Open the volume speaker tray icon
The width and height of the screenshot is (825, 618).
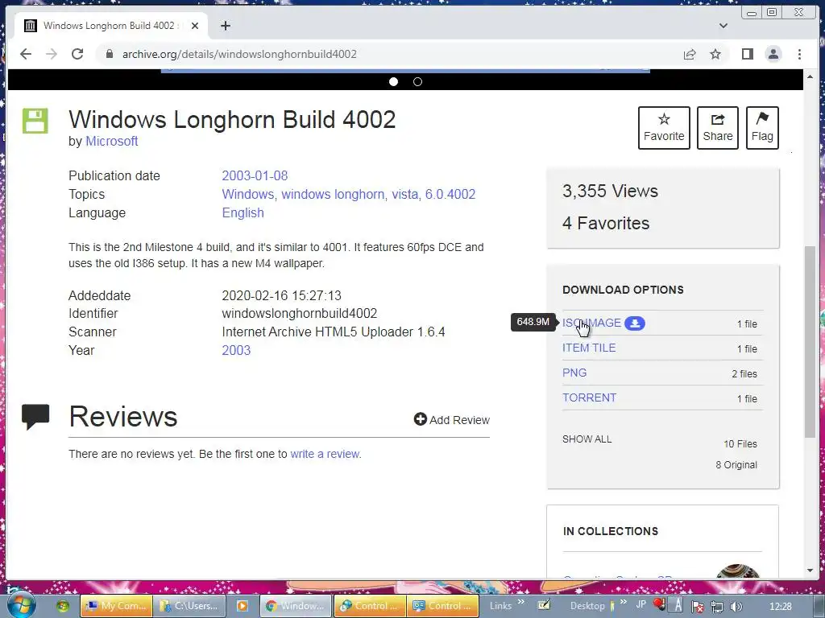tap(736, 607)
